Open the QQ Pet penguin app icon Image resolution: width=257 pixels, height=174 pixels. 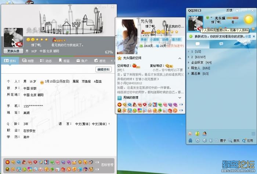click(x=204, y=134)
